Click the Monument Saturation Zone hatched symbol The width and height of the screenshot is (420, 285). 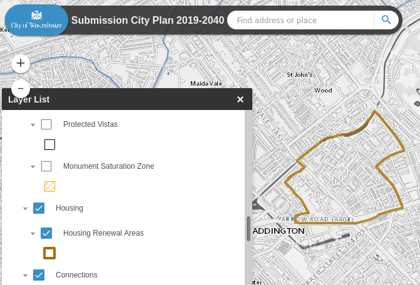point(50,186)
